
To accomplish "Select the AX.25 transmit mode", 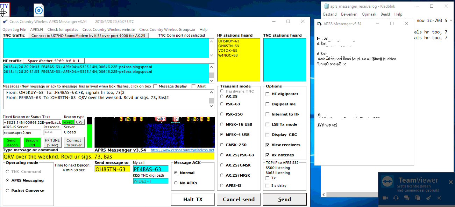I will pyautogui.click(x=221, y=97).
